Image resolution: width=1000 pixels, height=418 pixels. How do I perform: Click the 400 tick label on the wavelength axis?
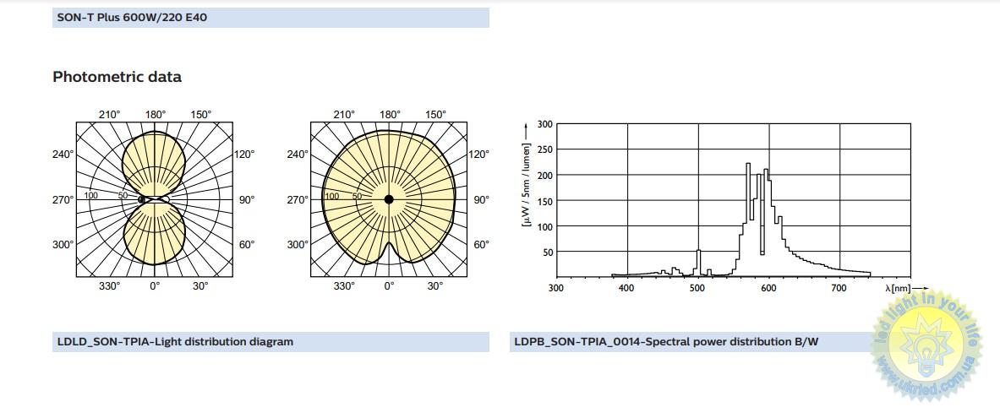[626, 288]
